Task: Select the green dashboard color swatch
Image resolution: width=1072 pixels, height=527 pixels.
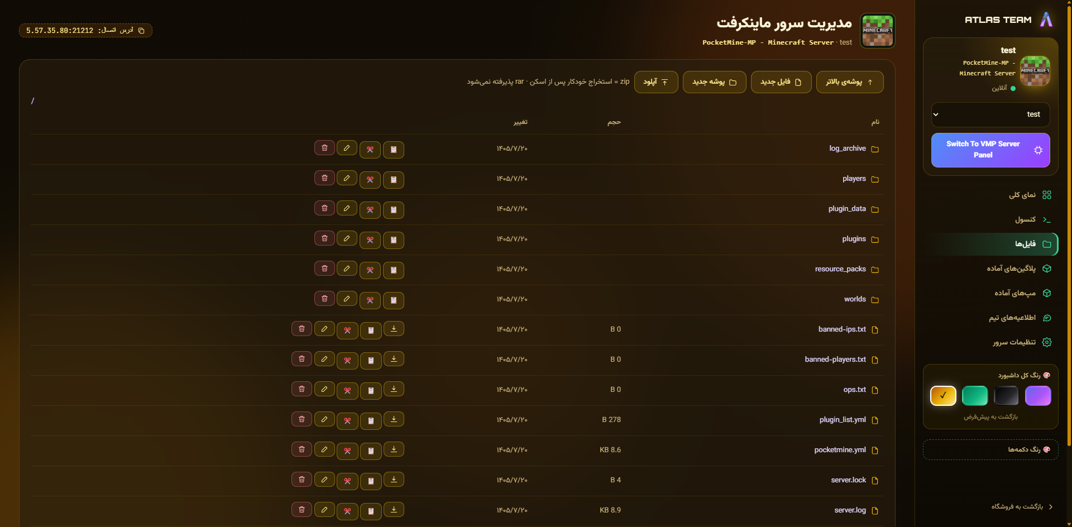Action: [975, 396]
